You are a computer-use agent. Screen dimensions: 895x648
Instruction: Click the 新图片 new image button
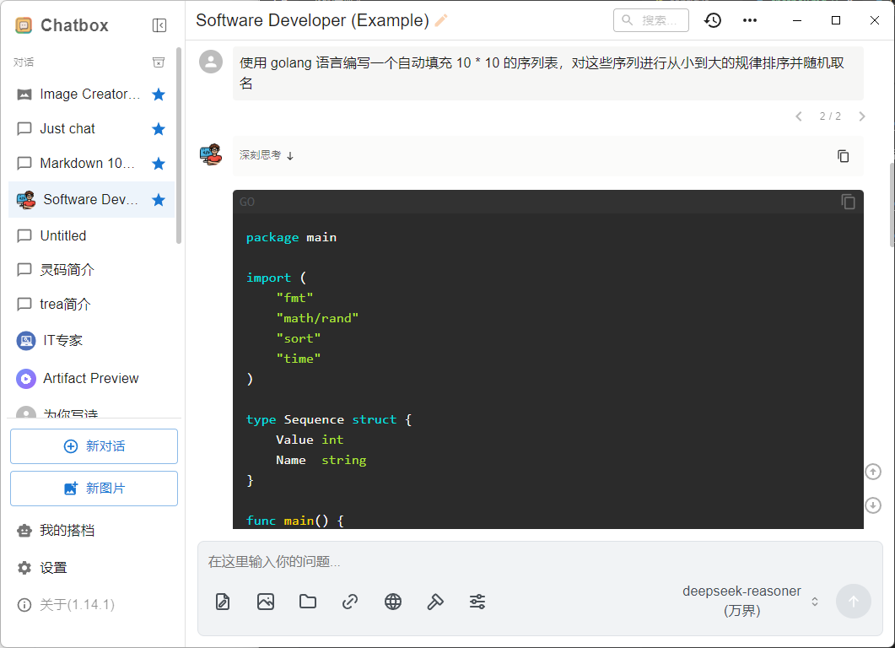point(94,489)
